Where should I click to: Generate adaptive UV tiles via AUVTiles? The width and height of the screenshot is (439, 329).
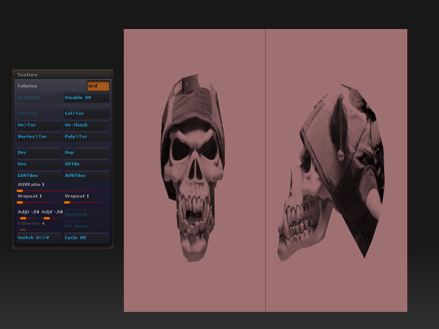point(86,175)
